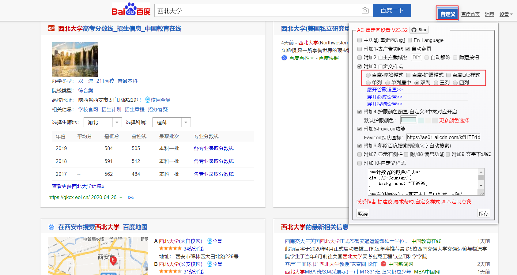Open 百度首页 in the top bar
This screenshot has height=275, width=517.
tap(470, 14)
